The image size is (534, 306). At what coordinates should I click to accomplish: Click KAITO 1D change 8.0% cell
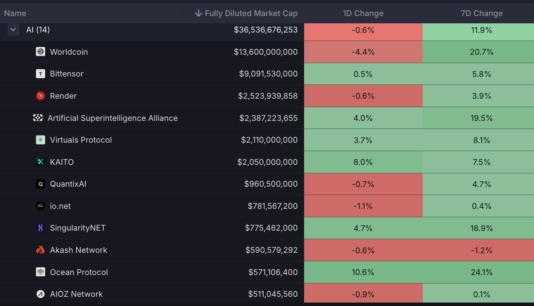[x=363, y=162]
